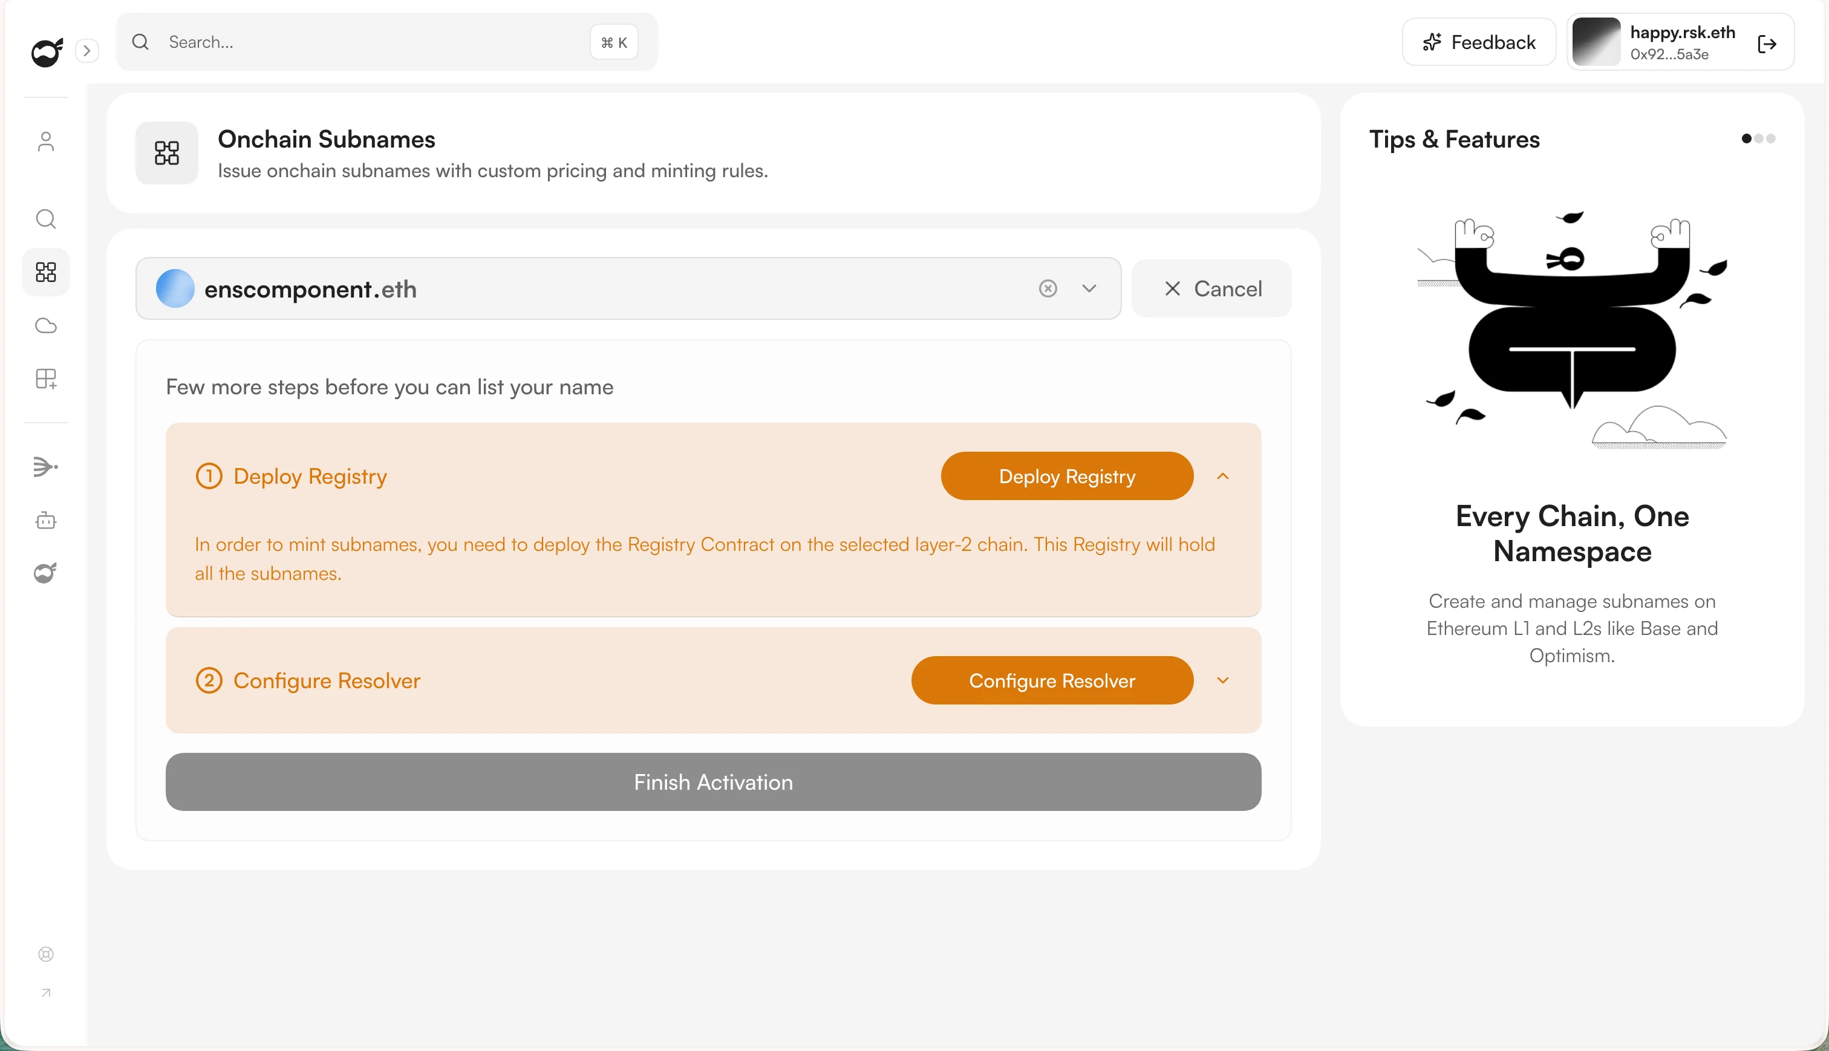Click the 0x92...5a3e wallet address
The width and height of the screenshot is (1829, 1051).
1669,55
